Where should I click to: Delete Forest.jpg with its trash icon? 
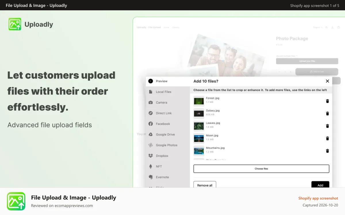coord(327,101)
